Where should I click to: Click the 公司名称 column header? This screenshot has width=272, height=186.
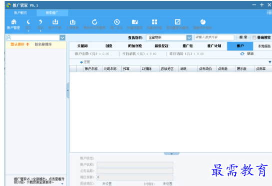pos(112,69)
